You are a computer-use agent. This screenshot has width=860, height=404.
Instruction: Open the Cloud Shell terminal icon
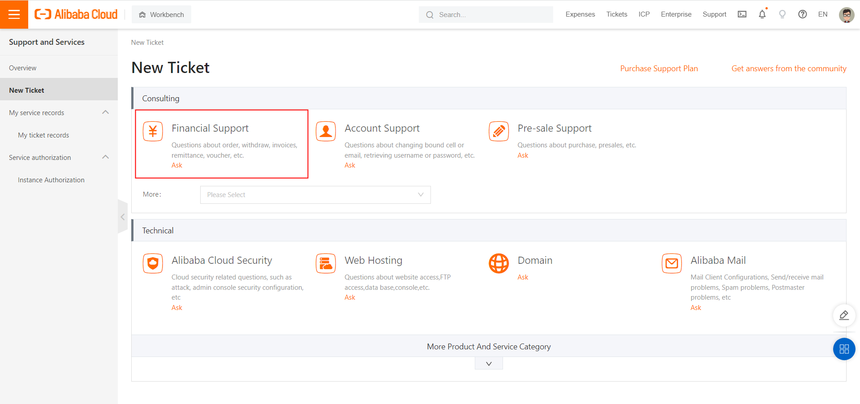(x=742, y=14)
